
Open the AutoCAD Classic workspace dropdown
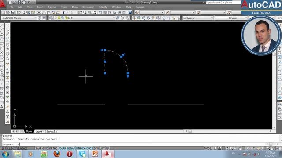[19, 18]
